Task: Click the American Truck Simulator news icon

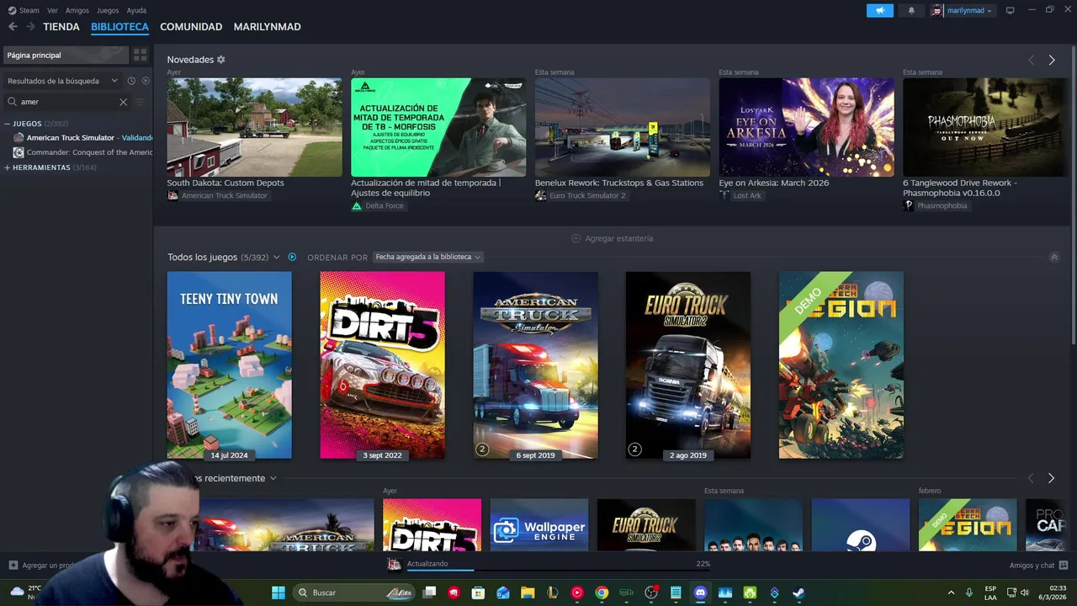Action: tap(172, 195)
